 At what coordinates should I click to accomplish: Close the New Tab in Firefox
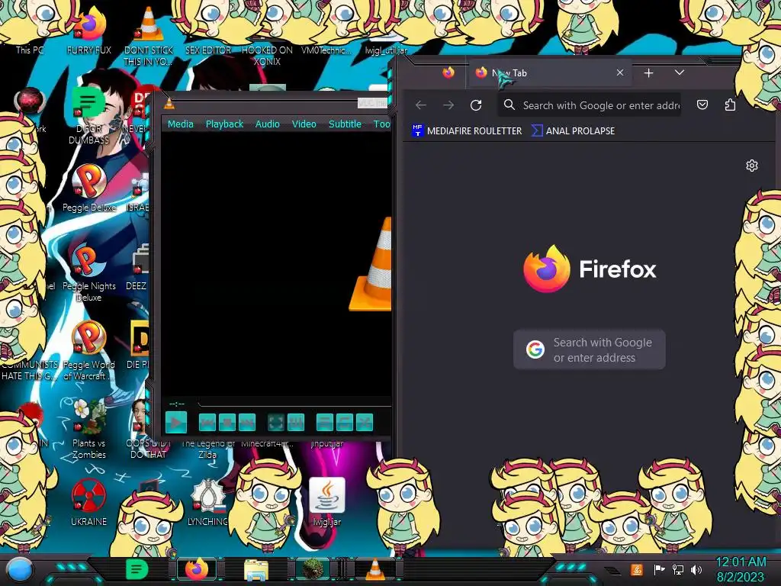click(x=620, y=72)
